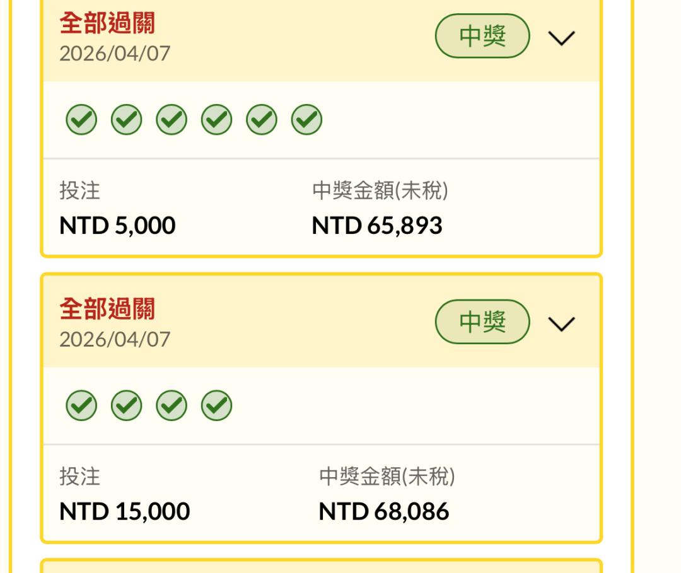Expand the bet card with NTD 65,893 winnings
Viewport: 681px width, 573px height.
(561, 38)
